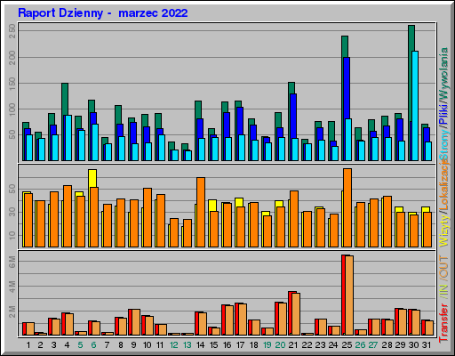Select green weekend day label "27"
This screenshot has width=455, height=356.
click(373, 345)
